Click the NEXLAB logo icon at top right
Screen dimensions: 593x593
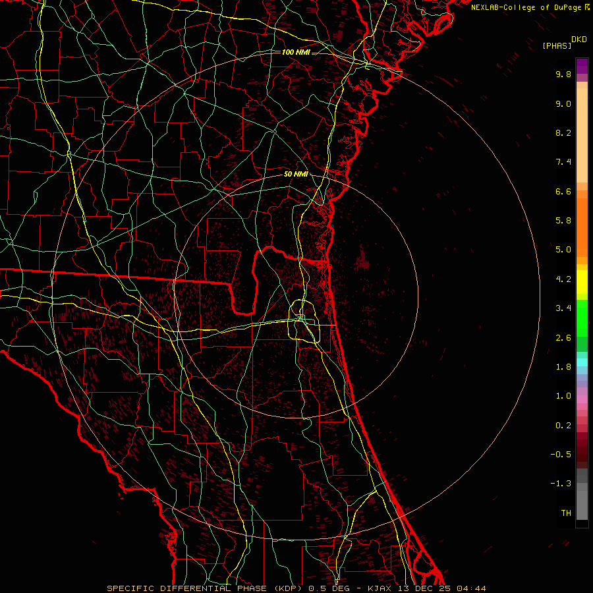coord(587,7)
